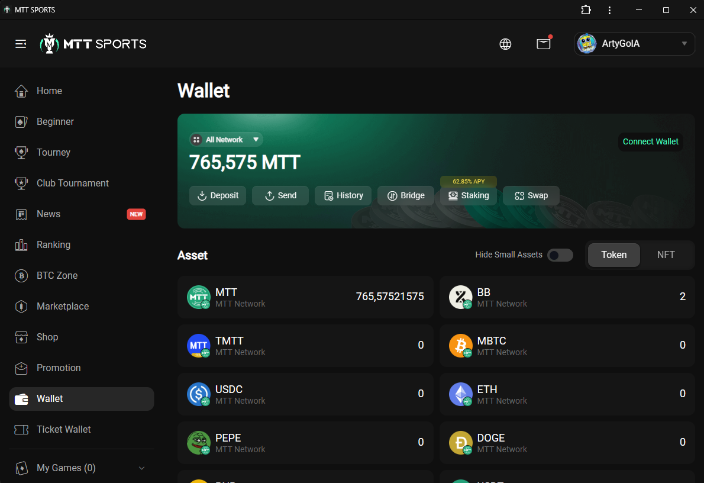Viewport: 704px width, 483px height.
Task: Click the 765,575 MTT total balance
Action: click(x=245, y=162)
